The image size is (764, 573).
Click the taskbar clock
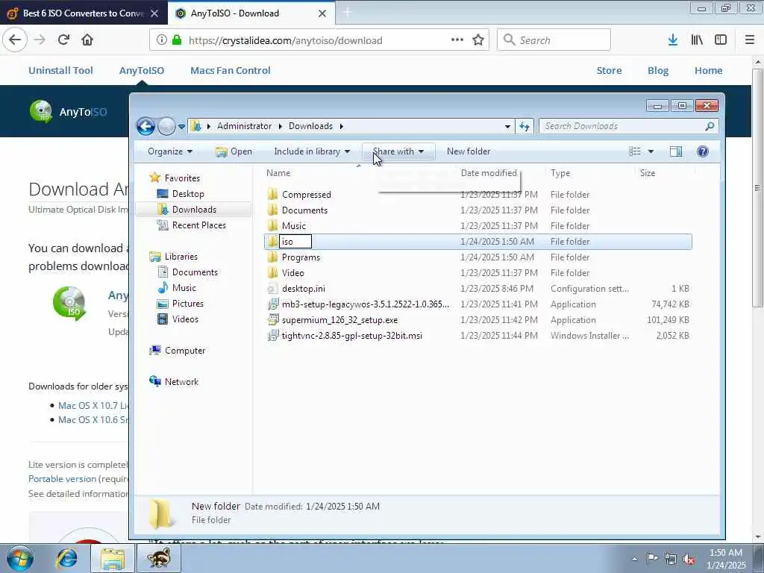point(725,559)
